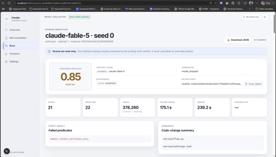Screen dimensions: 276x157
Task: Click the service/flow.py file entry
Action: [213, 139]
